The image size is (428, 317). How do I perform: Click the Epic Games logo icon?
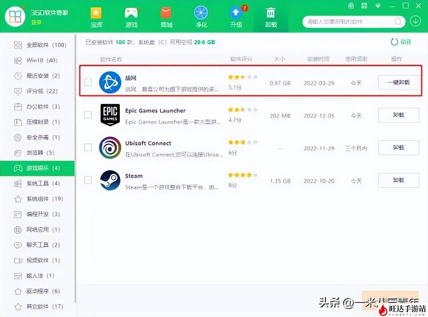pyautogui.click(x=110, y=115)
